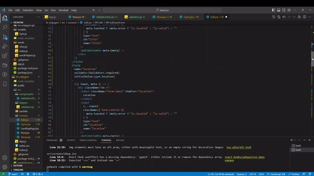Open the Terminal menu
The height and width of the screenshot is (176, 314).
coord(63,10)
